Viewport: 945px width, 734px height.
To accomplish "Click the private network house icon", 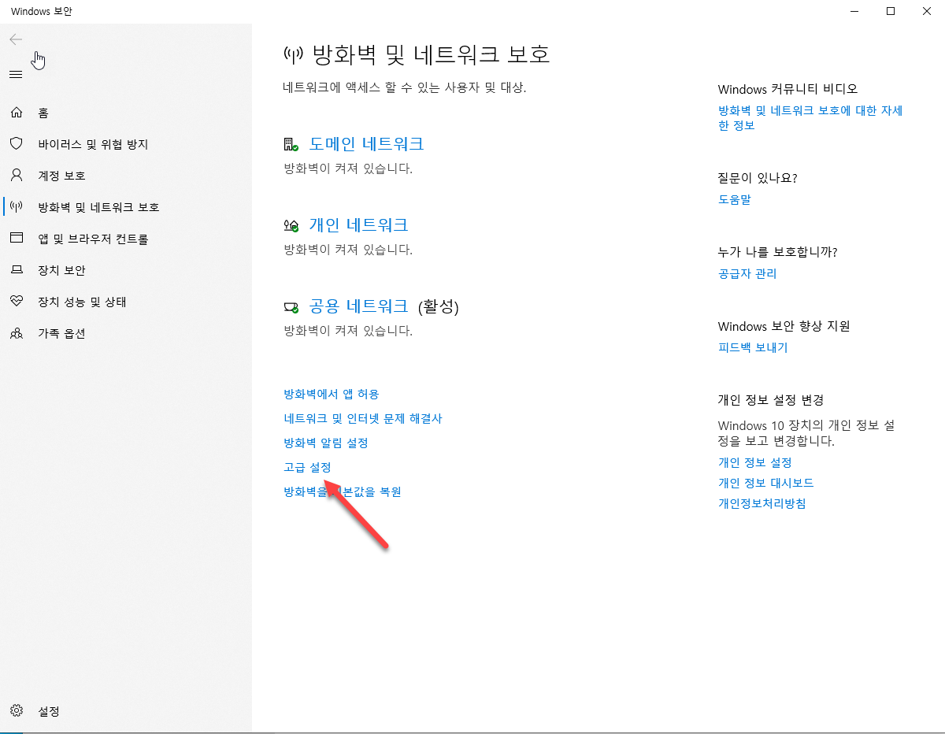I will coord(291,226).
